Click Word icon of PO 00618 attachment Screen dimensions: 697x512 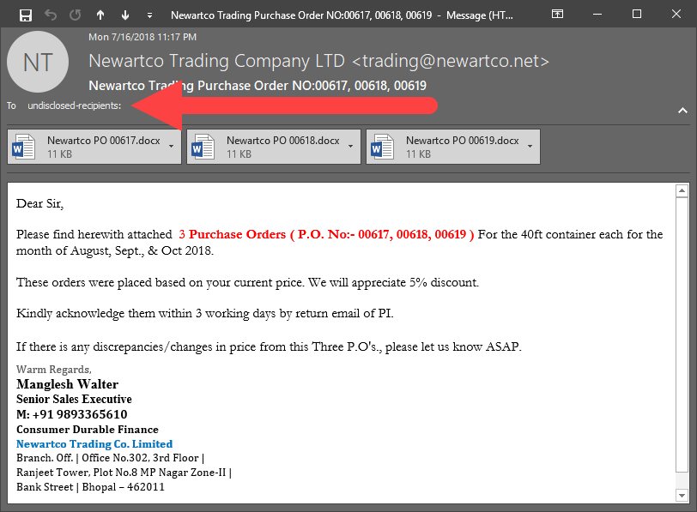click(x=203, y=147)
